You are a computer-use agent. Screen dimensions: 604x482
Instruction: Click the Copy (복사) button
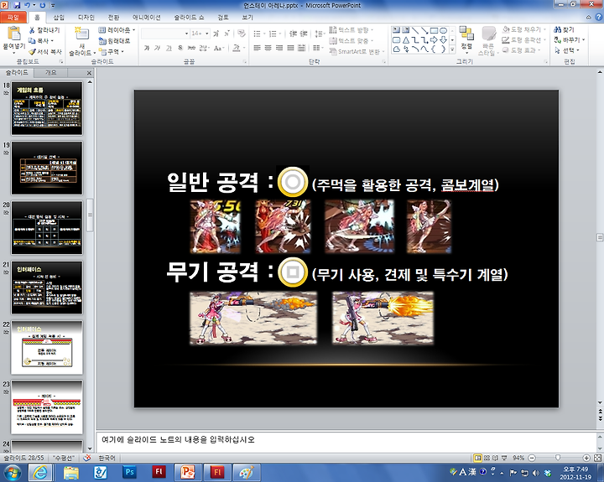point(40,41)
